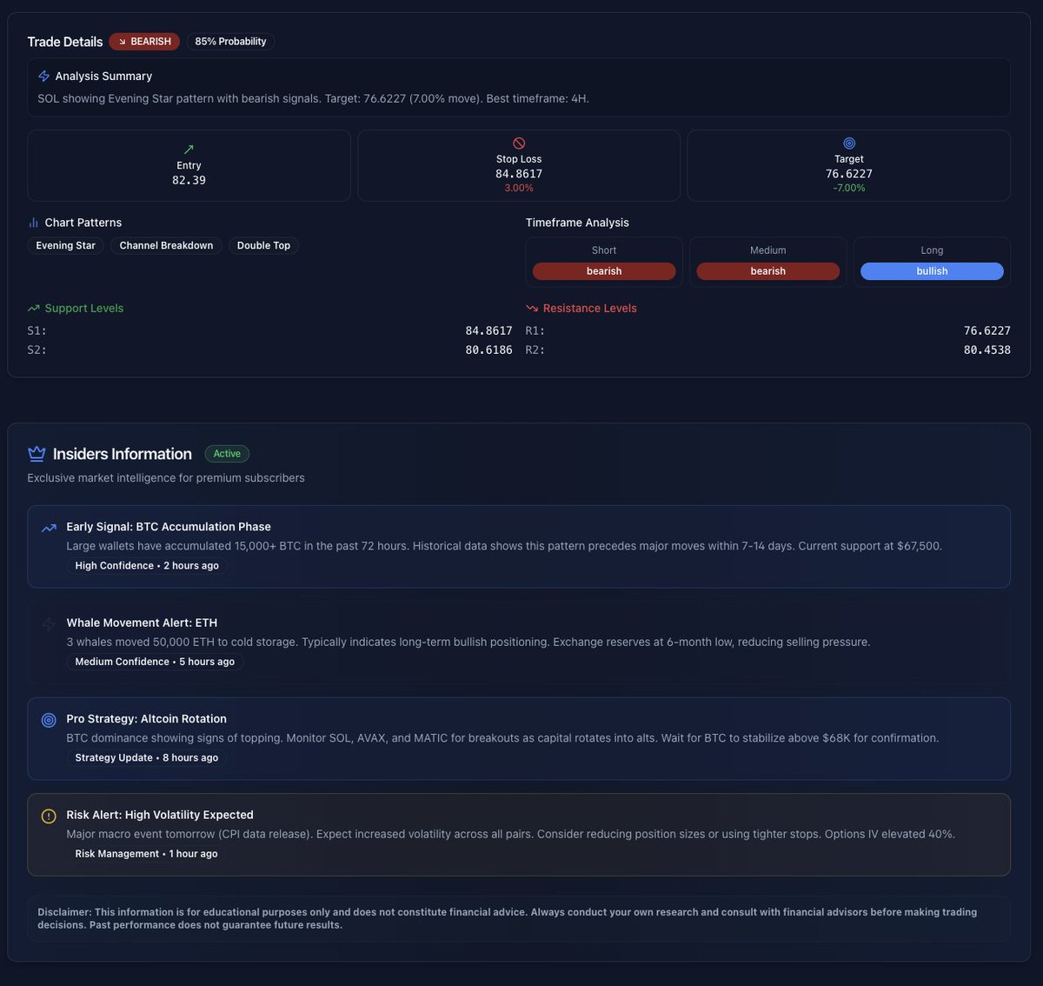Click the Trade Details heading
1043x986 pixels.
tap(65, 42)
